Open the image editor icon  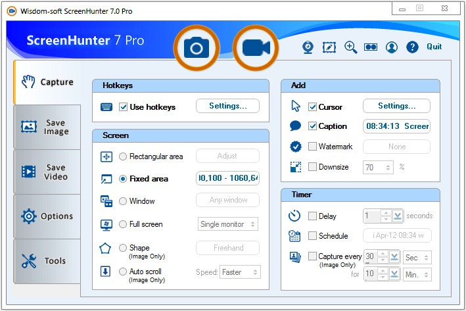[x=329, y=47]
